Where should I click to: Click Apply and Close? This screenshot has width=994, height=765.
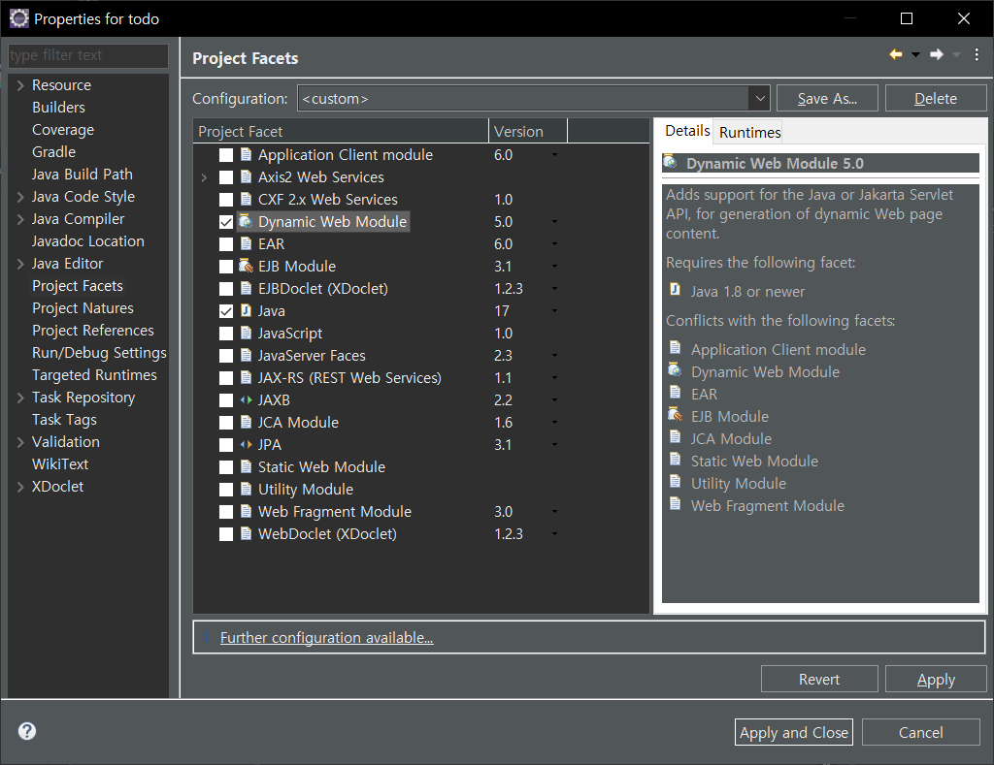click(794, 732)
